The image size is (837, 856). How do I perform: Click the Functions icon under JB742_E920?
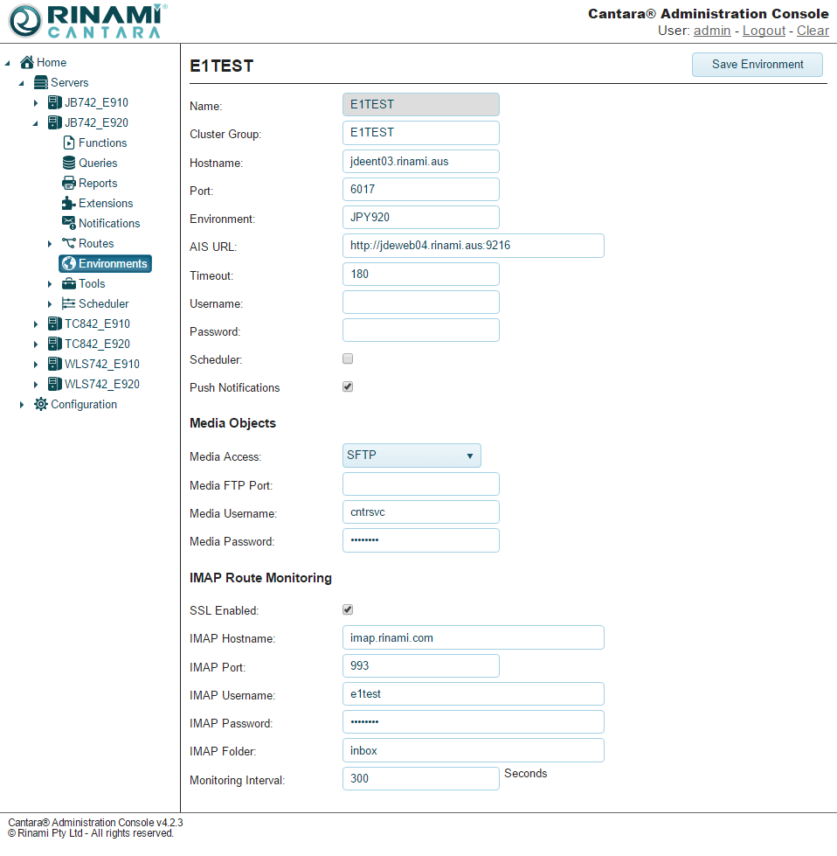(x=69, y=143)
